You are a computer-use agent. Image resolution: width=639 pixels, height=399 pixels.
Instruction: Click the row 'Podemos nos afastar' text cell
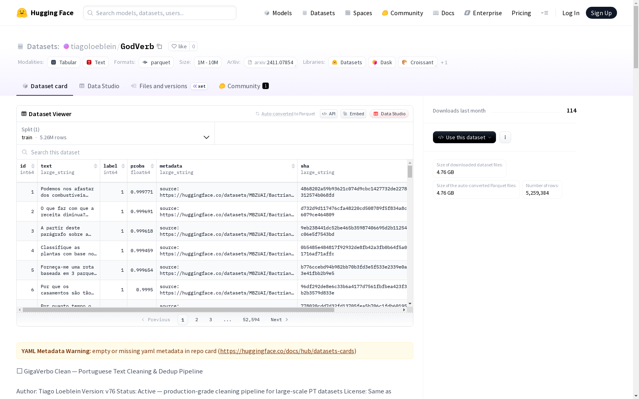[69, 192]
